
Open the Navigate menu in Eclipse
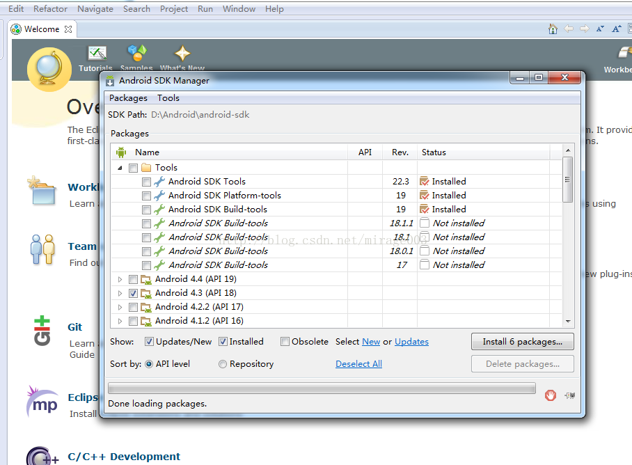[x=95, y=9]
